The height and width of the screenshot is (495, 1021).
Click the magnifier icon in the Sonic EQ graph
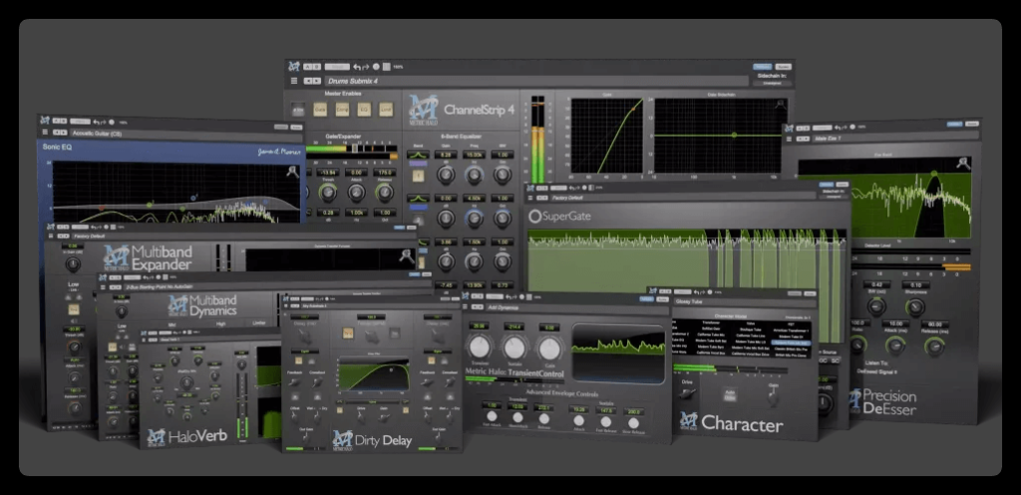point(293,171)
